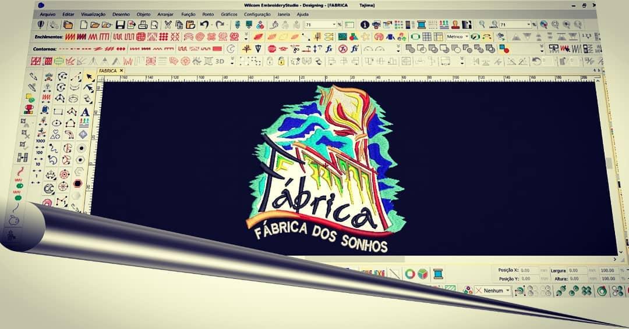Open the Arquivo menu
The width and height of the screenshot is (629, 329).
pos(47,15)
